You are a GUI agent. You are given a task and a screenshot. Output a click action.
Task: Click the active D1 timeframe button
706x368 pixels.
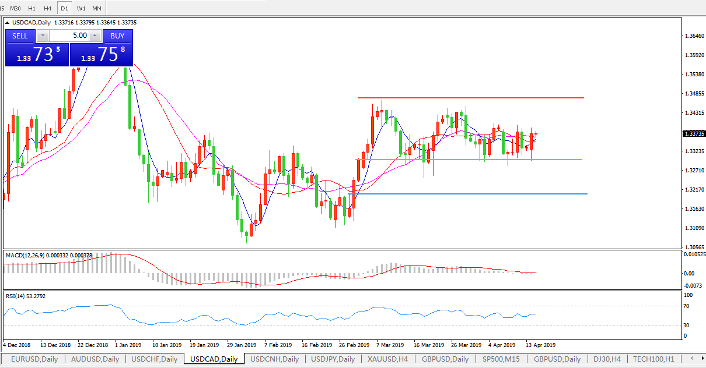point(64,8)
